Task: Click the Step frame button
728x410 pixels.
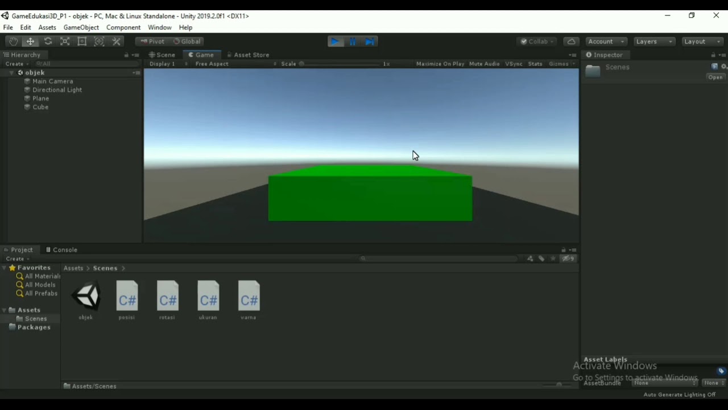Action: click(370, 42)
